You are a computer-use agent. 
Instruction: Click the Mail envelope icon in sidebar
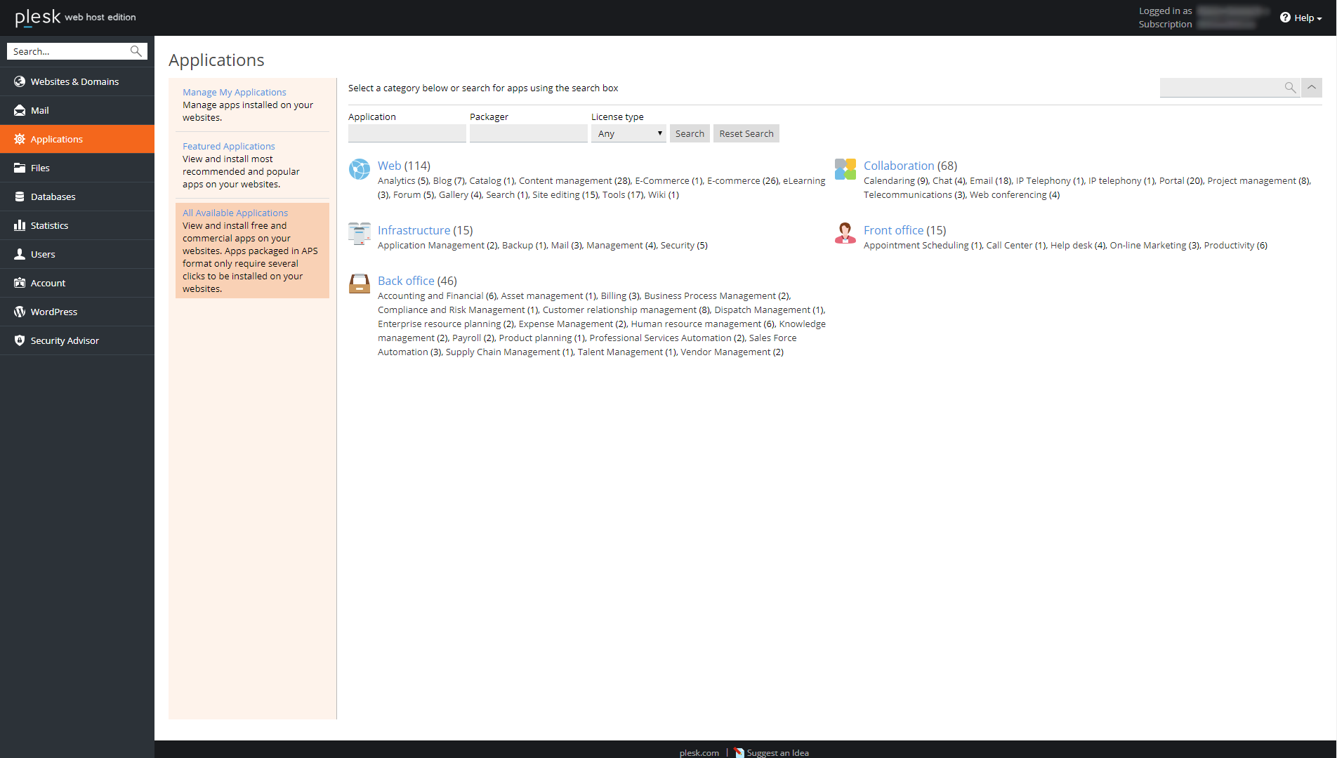click(x=20, y=110)
